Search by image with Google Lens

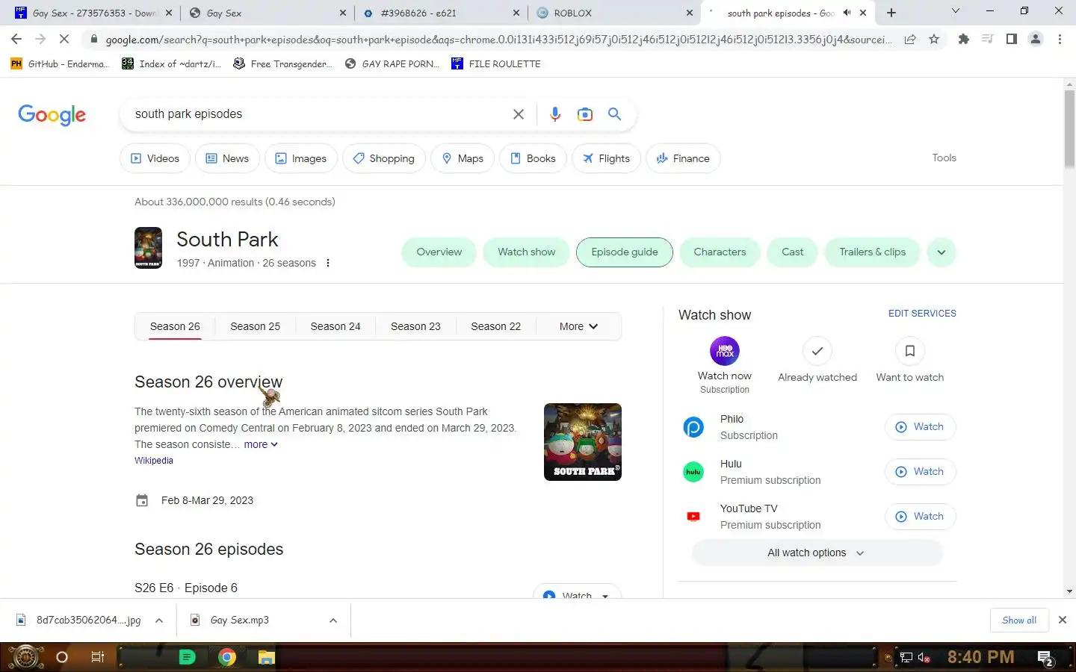click(x=584, y=114)
